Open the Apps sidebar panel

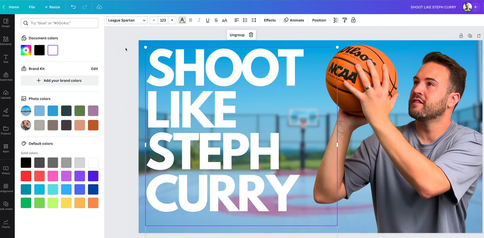(x=6, y=148)
